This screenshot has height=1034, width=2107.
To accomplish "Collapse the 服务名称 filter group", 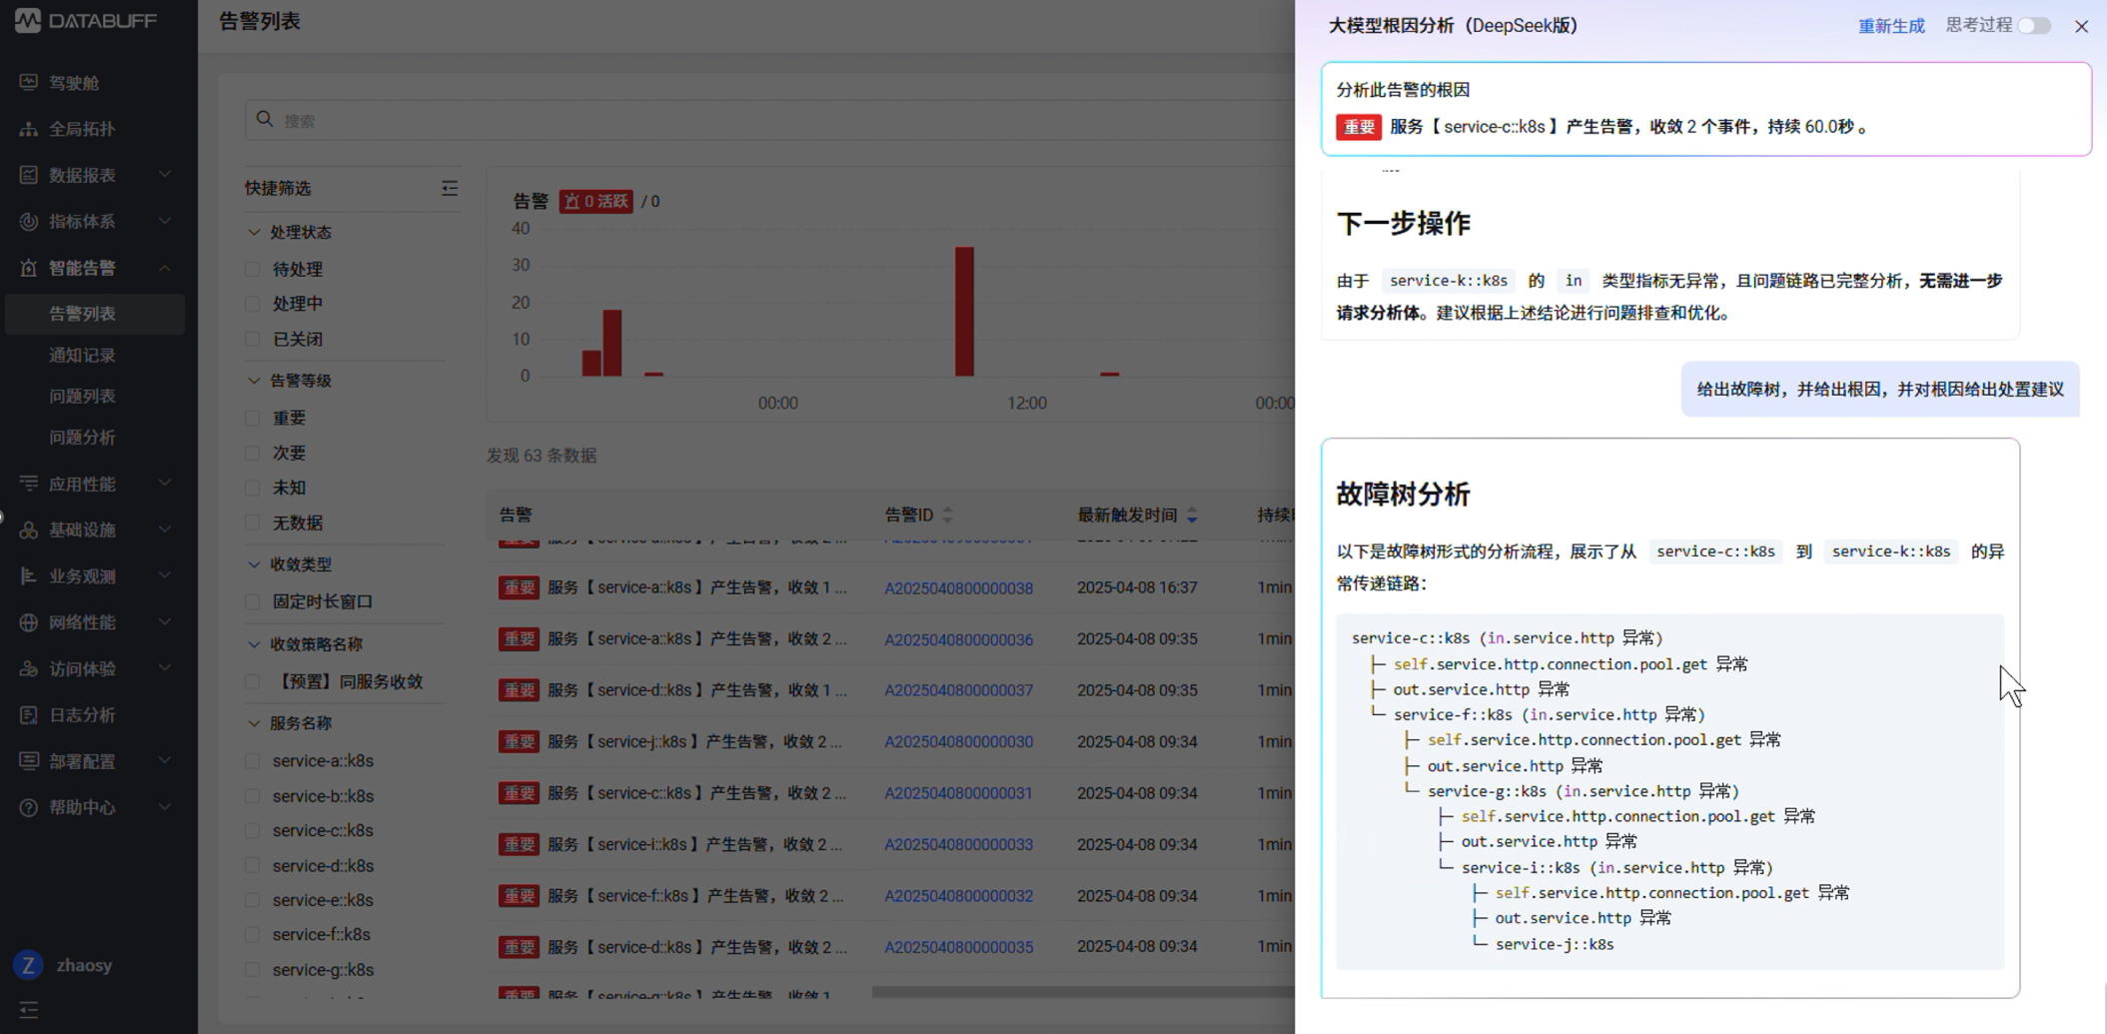I will click(254, 723).
